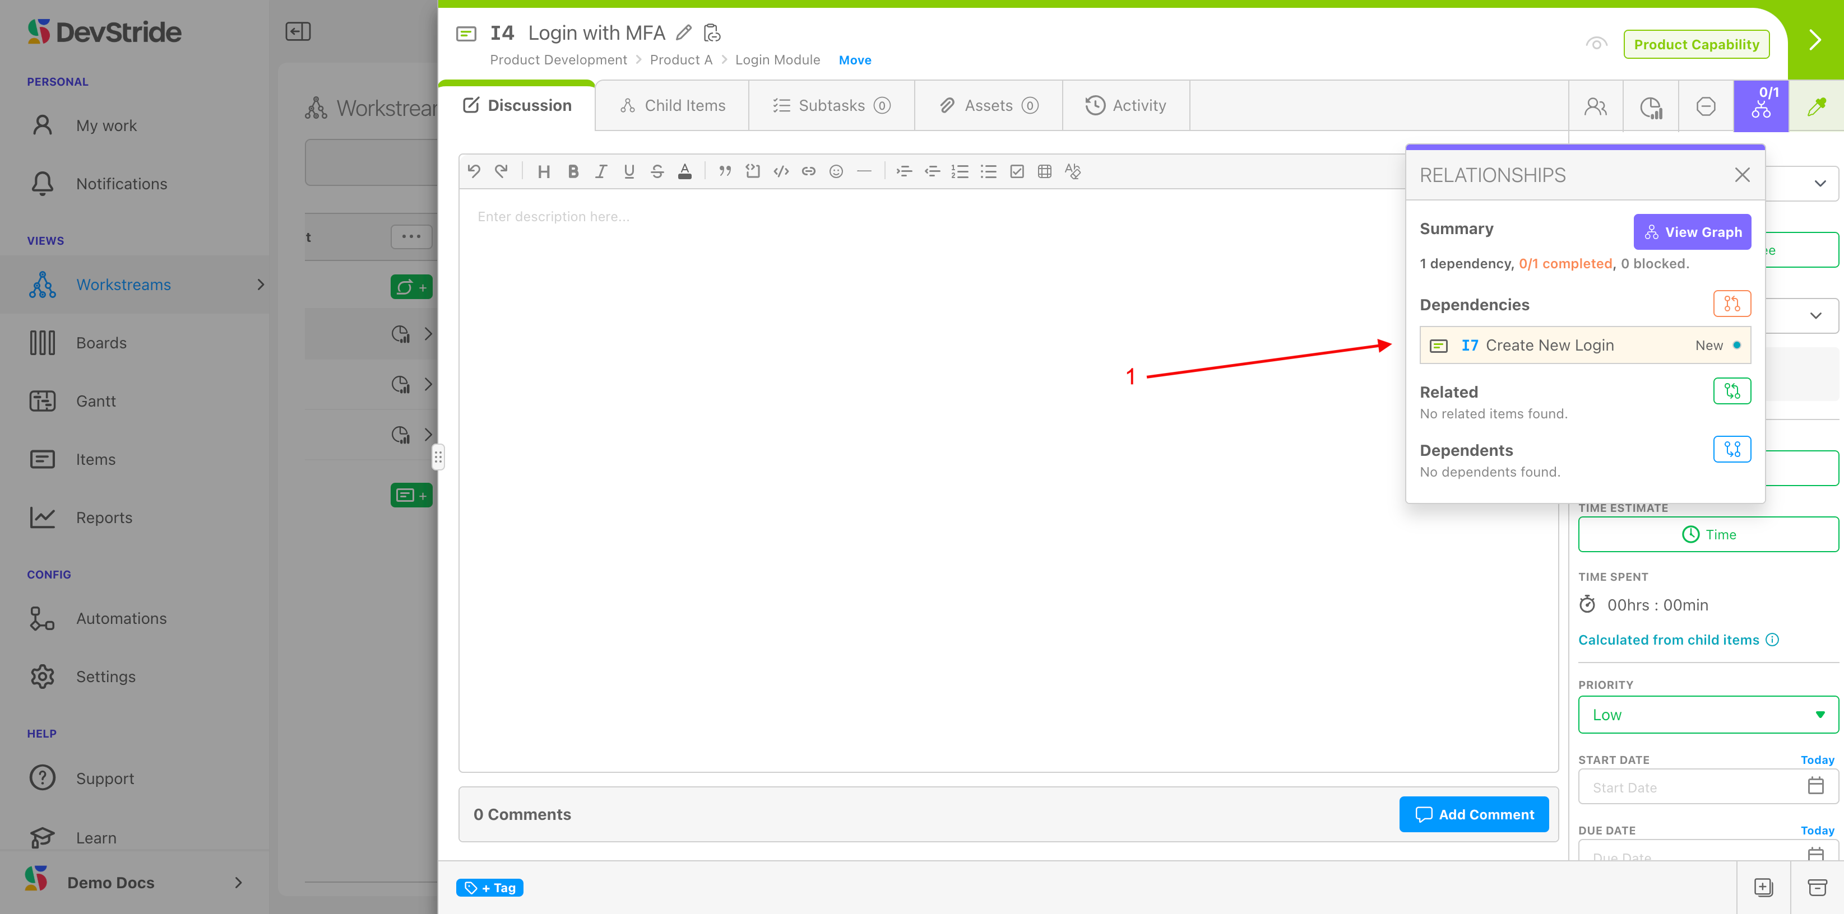Viewport: 1844px width, 914px height.
Task: Click the View Graph button
Action: click(x=1692, y=232)
